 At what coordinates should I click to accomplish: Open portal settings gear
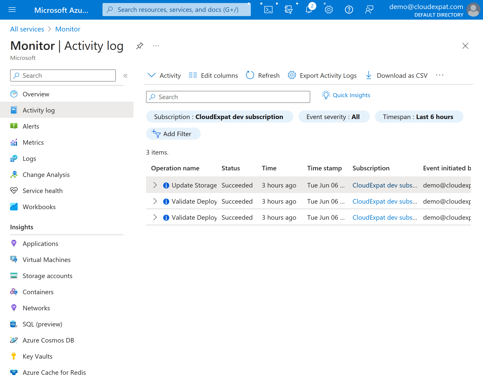(329, 10)
